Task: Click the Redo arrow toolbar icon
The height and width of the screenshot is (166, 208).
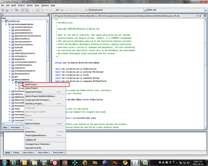Action: click(x=51, y=10)
